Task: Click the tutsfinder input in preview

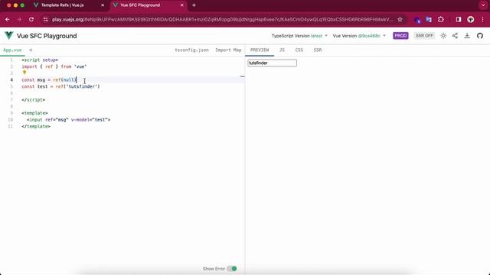Action: [x=272, y=63]
